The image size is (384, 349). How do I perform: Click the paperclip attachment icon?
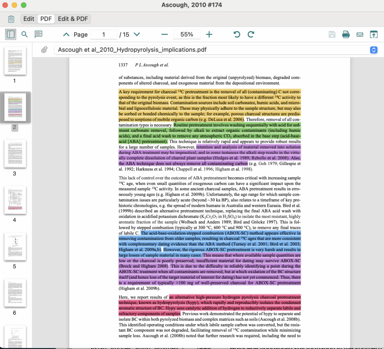[44, 50]
